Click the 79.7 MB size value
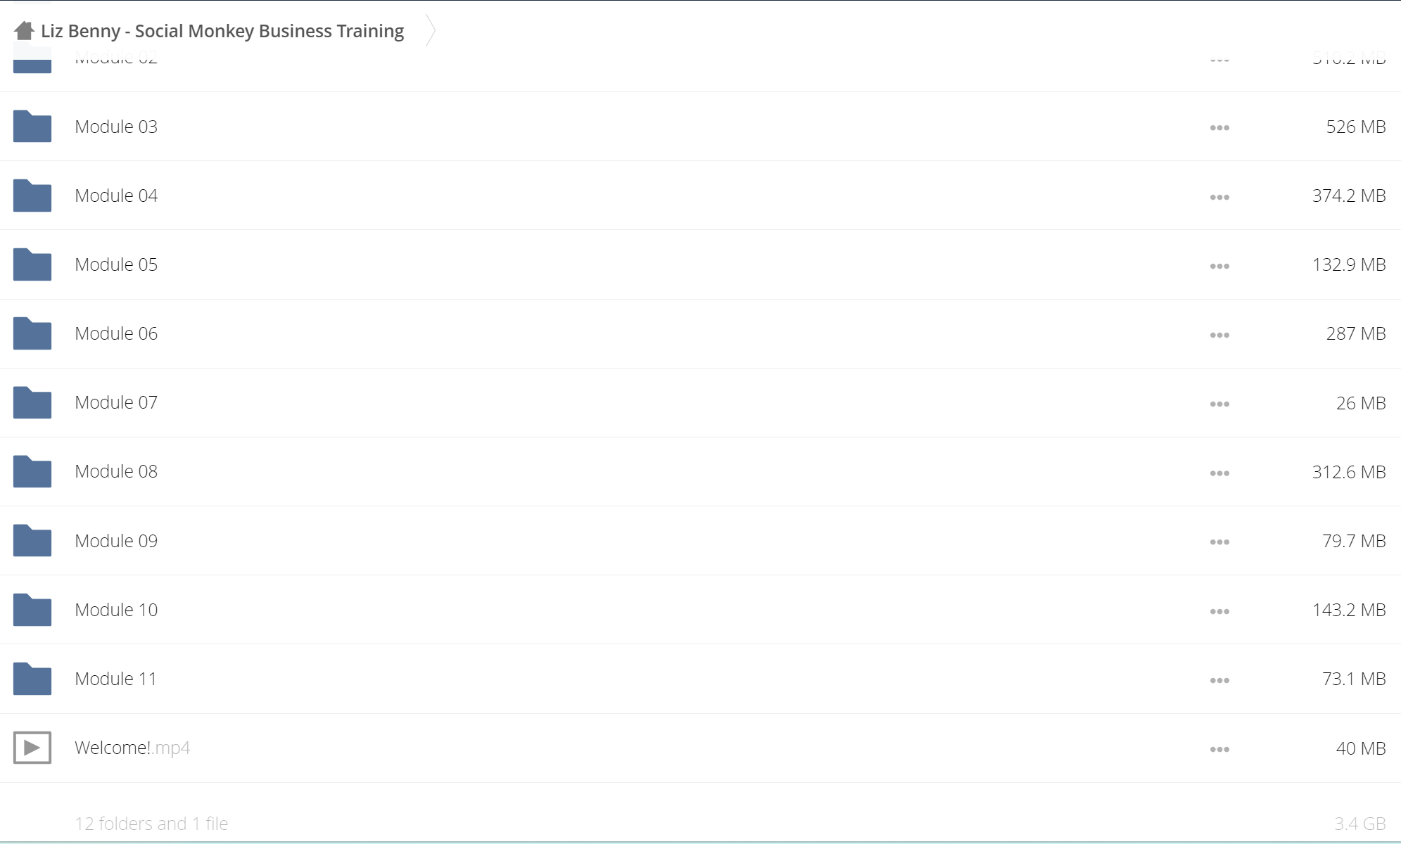 click(x=1354, y=541)
